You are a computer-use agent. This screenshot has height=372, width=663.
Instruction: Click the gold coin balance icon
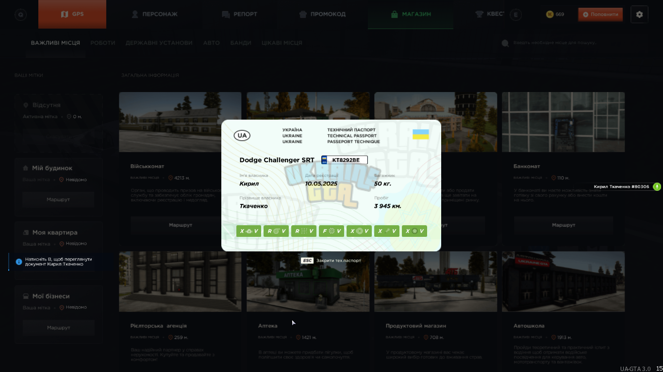550,15
